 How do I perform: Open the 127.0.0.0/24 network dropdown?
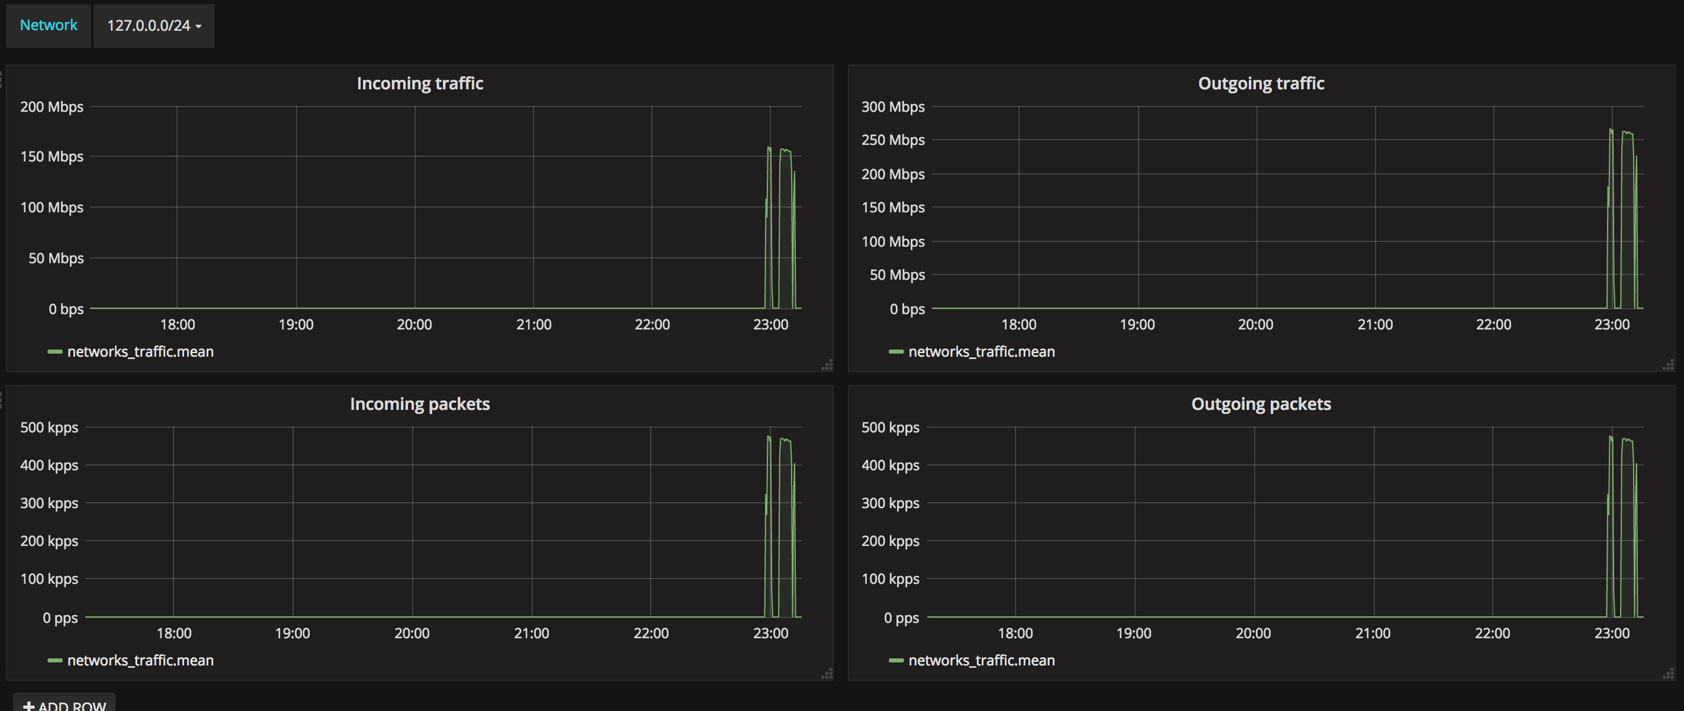pyautogui.click(x=153, y=25)
